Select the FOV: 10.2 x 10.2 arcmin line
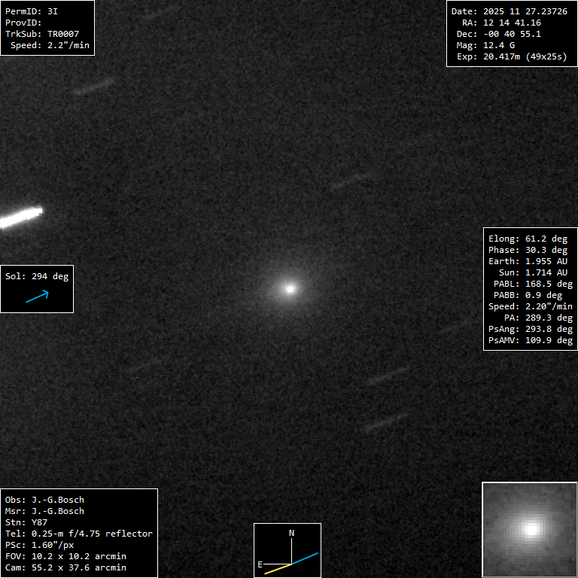This screenshot has height=578, width=578. pyautogui.click(x=65, y=556)
